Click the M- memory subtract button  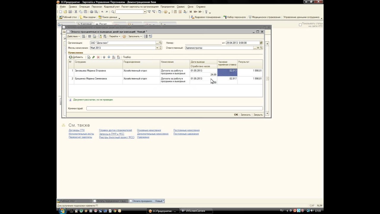tap(200, 12)
